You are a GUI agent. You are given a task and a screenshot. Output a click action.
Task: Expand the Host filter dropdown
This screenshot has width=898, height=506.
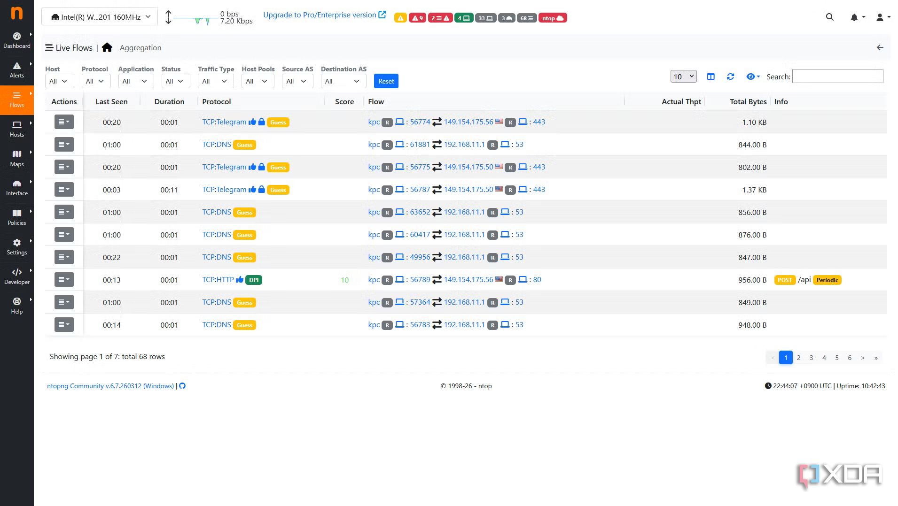pos(59,81)
